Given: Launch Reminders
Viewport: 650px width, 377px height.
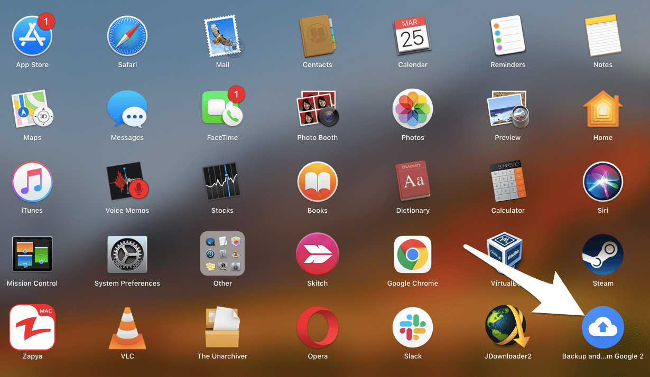Looking at the screenshot, I should click(508, 35).
